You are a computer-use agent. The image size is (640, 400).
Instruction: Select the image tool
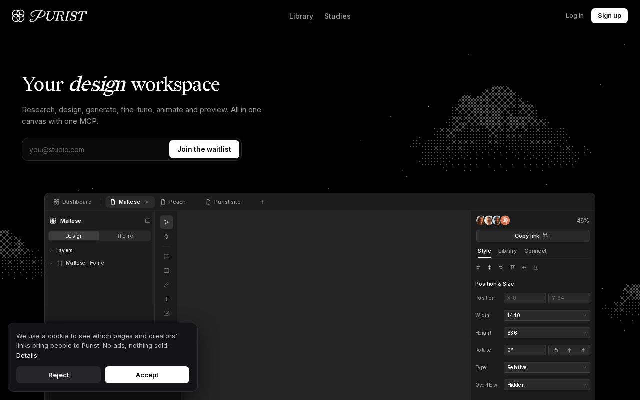166,313
